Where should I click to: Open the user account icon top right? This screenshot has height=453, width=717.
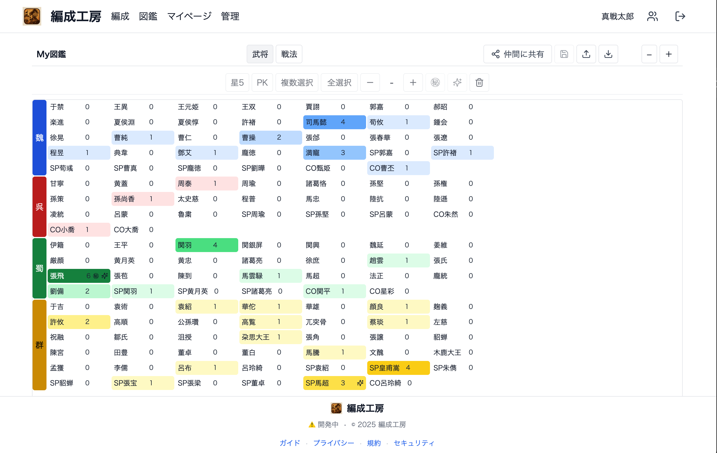coord(652,16)
